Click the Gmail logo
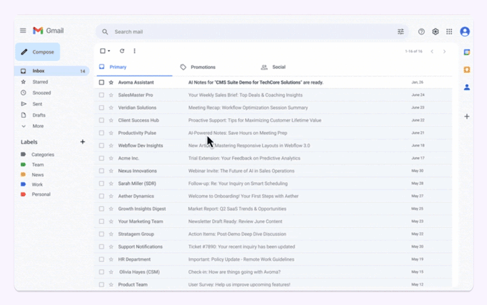Image resolution: width=487 pixels, height=305 pixels. [x=48, y=31]
